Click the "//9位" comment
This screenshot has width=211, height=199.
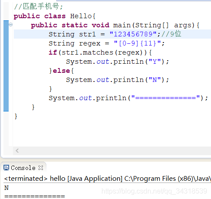pos(171,34)
